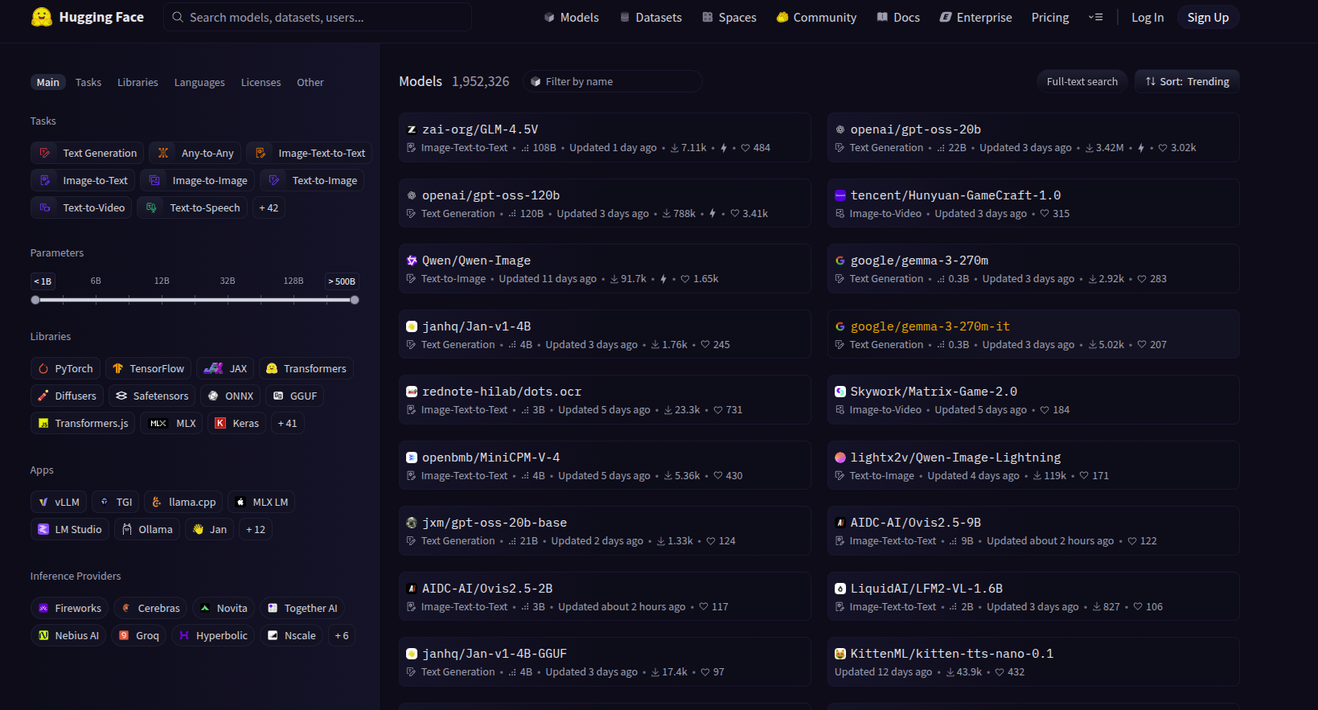This screenshot has width=1318, height=710.
Task: Open the google/gemma-3-270m-it model link
Action: pos(930,326)
